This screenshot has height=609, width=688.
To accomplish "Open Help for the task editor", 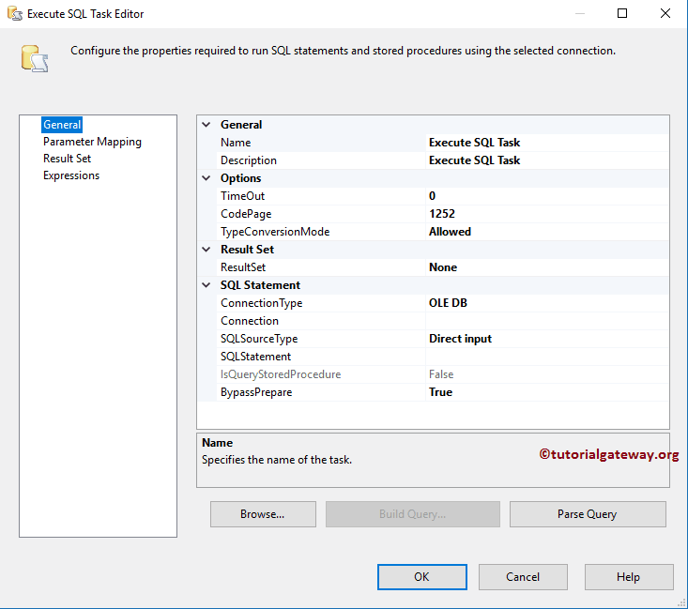I will (628, 577).
